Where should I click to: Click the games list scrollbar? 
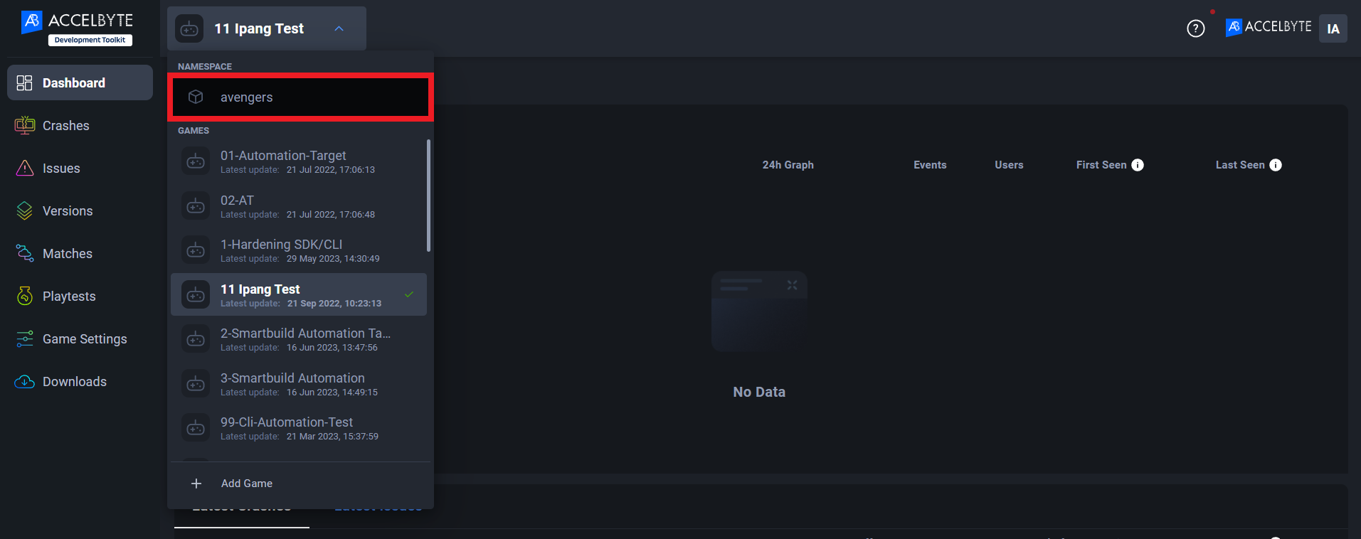(428, 196)
